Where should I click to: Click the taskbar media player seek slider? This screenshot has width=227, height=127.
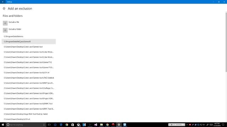coord(179,125)
